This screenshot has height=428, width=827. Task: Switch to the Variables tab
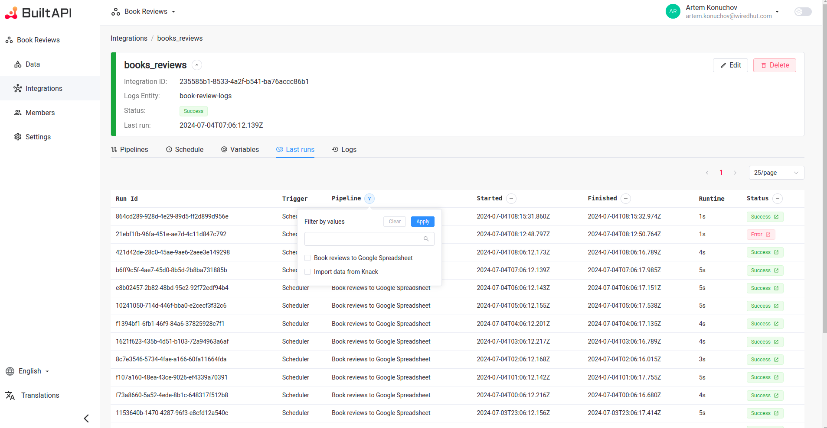(x=240, y=149)
